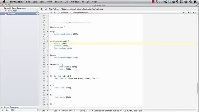The image size is (199, 112).
Task: Open the main.css document popup in navigation bar
Action: (x=65, y=12)
